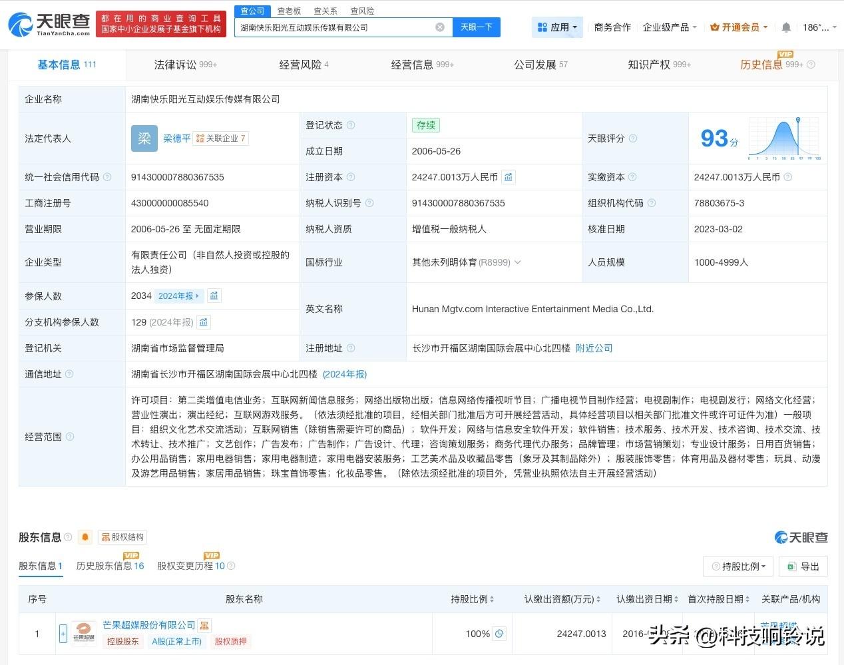Click the info icon next to 登记状态
The image size is (844, 665).
point(351,125)
